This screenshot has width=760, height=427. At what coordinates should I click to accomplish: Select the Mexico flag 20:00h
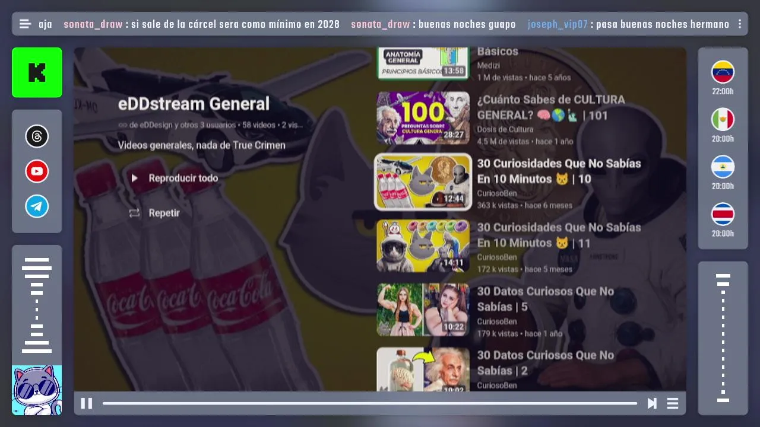723,125
